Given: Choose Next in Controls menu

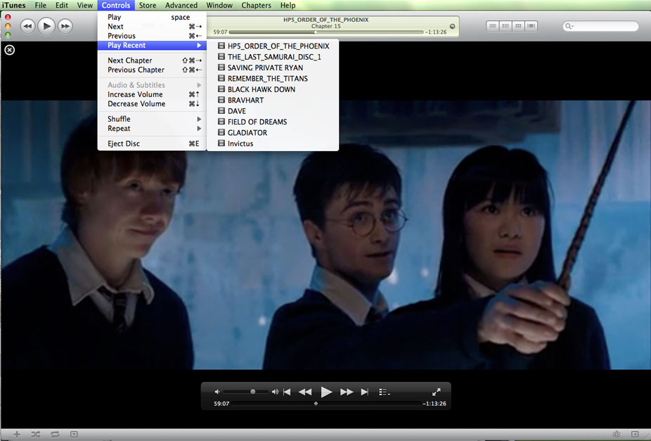Looking at the screenshot, I should coord(152,26).
